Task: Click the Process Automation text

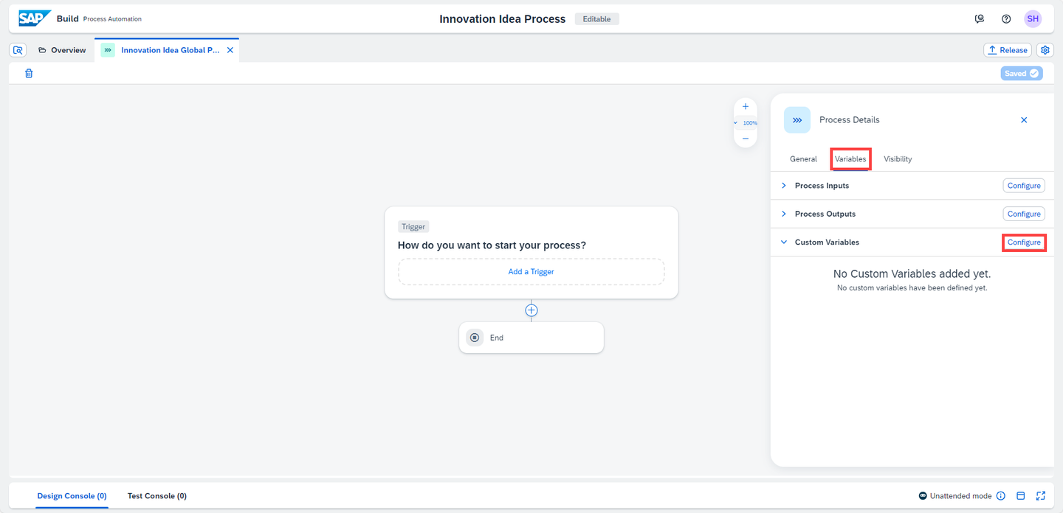Action: [112, 19]
